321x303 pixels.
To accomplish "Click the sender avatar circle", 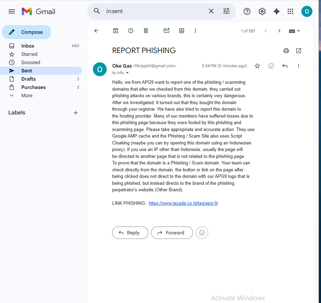I will 100,69.
